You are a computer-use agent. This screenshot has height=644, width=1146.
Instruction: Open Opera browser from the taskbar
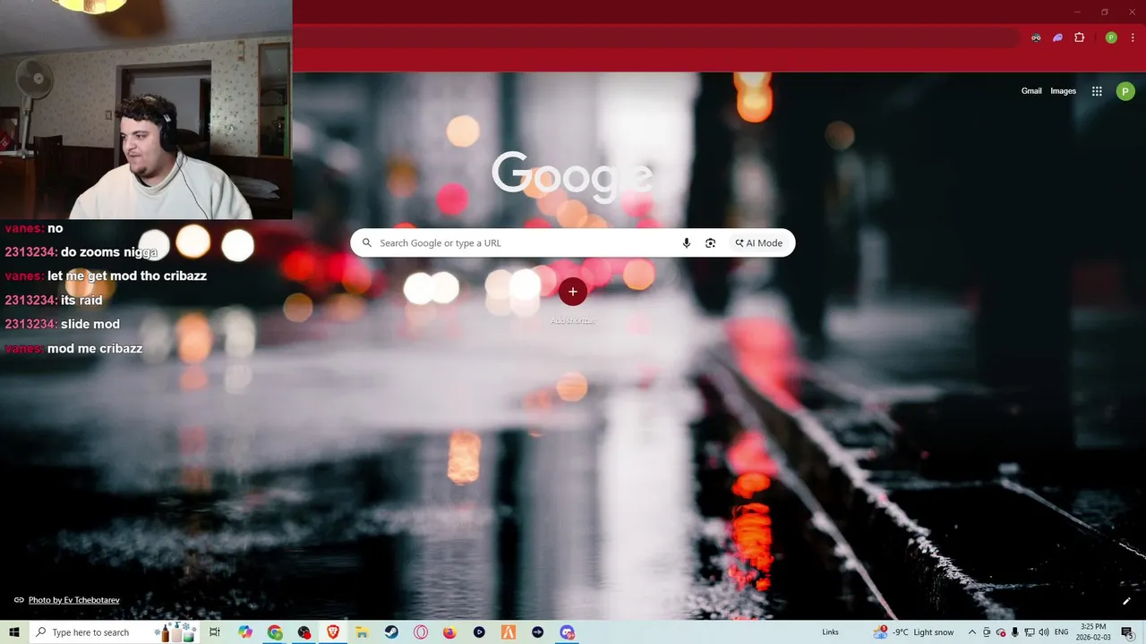[421, 632]
